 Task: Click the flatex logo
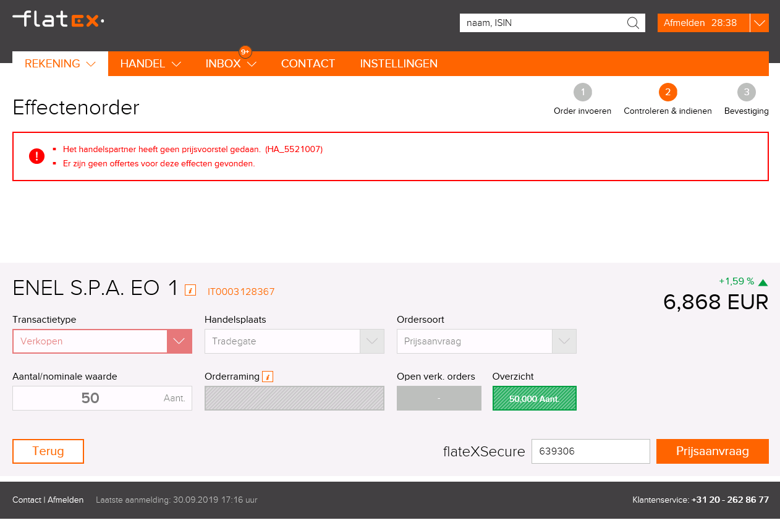(x=58, y=19)
